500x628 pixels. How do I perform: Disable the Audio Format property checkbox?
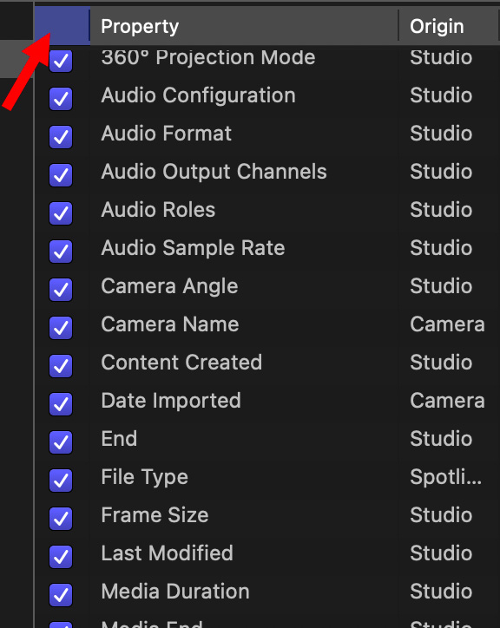click(x=61, y=137)
